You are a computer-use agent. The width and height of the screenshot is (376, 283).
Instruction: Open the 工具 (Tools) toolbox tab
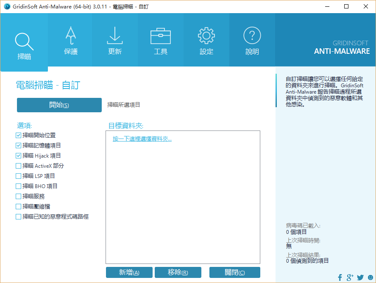[161, 40]
